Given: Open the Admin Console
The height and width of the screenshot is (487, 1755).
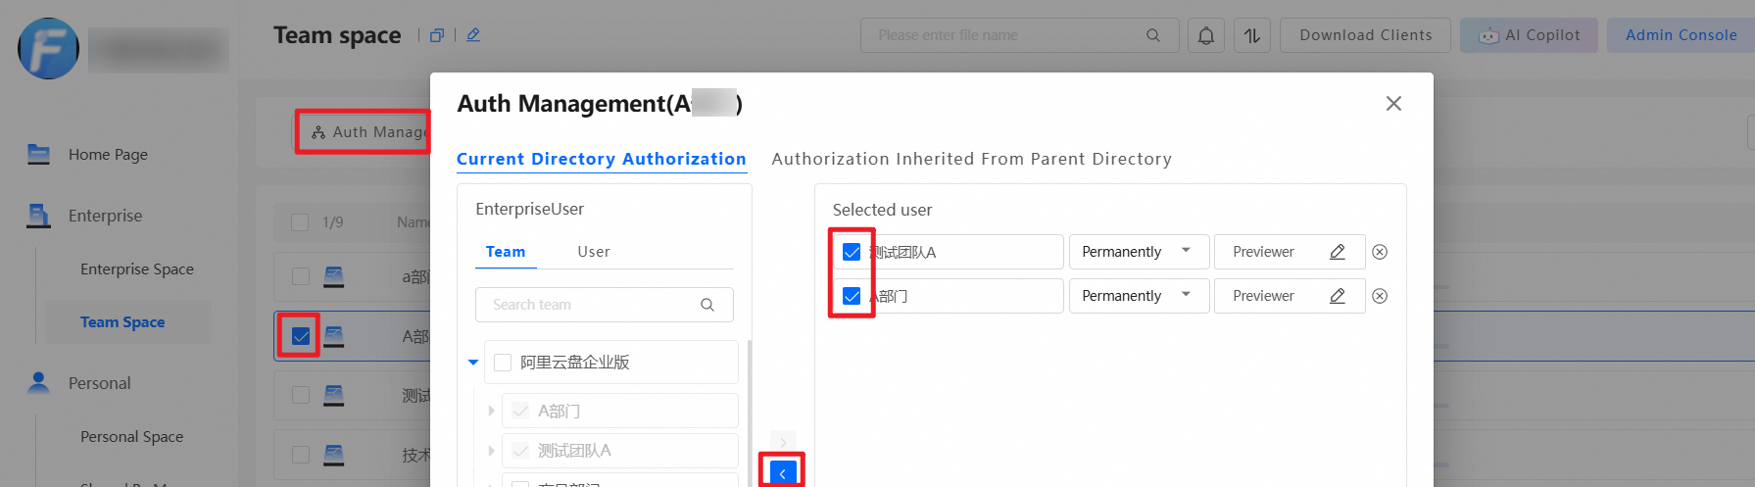Looking at the screenshot, I should [1681, 35].
